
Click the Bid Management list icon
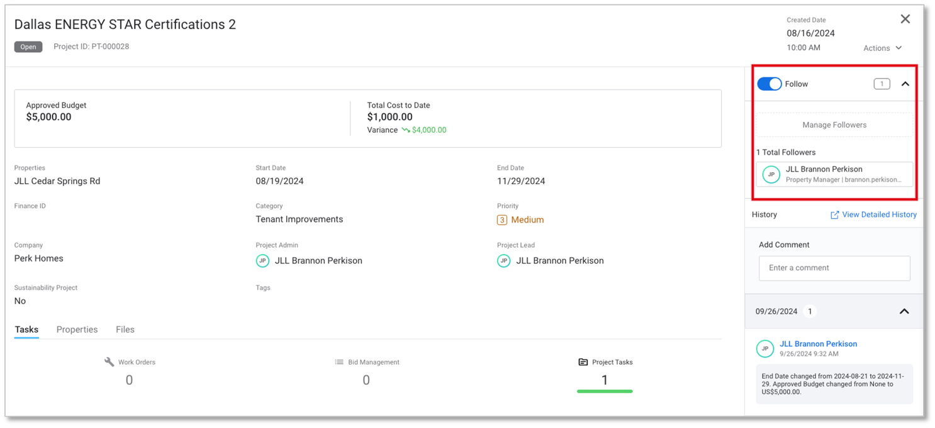coord(339,362)
